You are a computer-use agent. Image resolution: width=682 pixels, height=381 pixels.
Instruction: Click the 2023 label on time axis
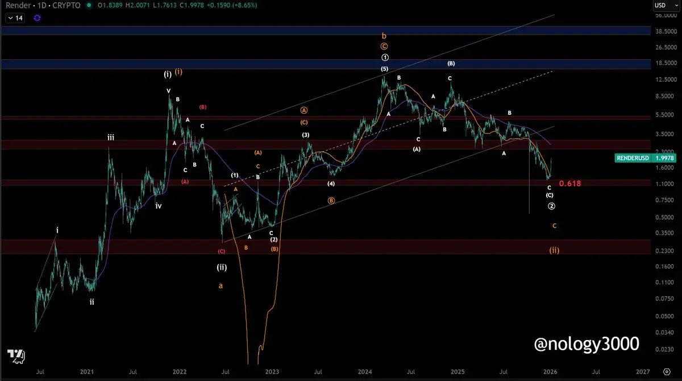pyautogui.click(x=272, y=371)
